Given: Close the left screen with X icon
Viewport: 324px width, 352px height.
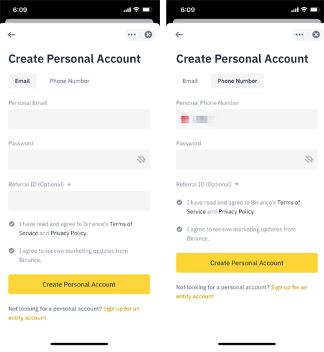Looking at the screenshot, I should click(148, 34).
